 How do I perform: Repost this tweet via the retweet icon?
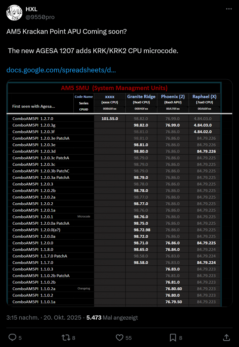tap(65, 338)
